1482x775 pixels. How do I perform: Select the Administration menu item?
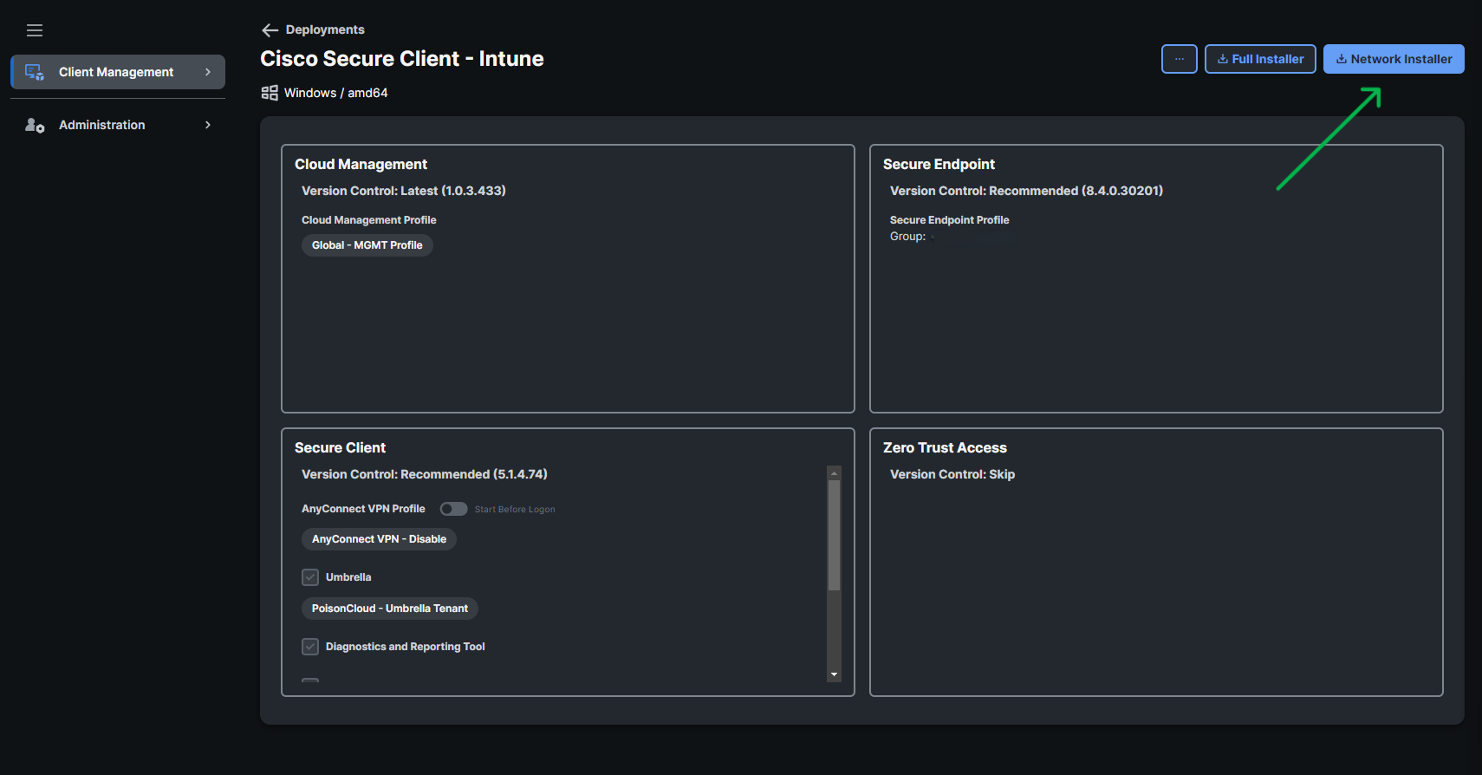118,125
